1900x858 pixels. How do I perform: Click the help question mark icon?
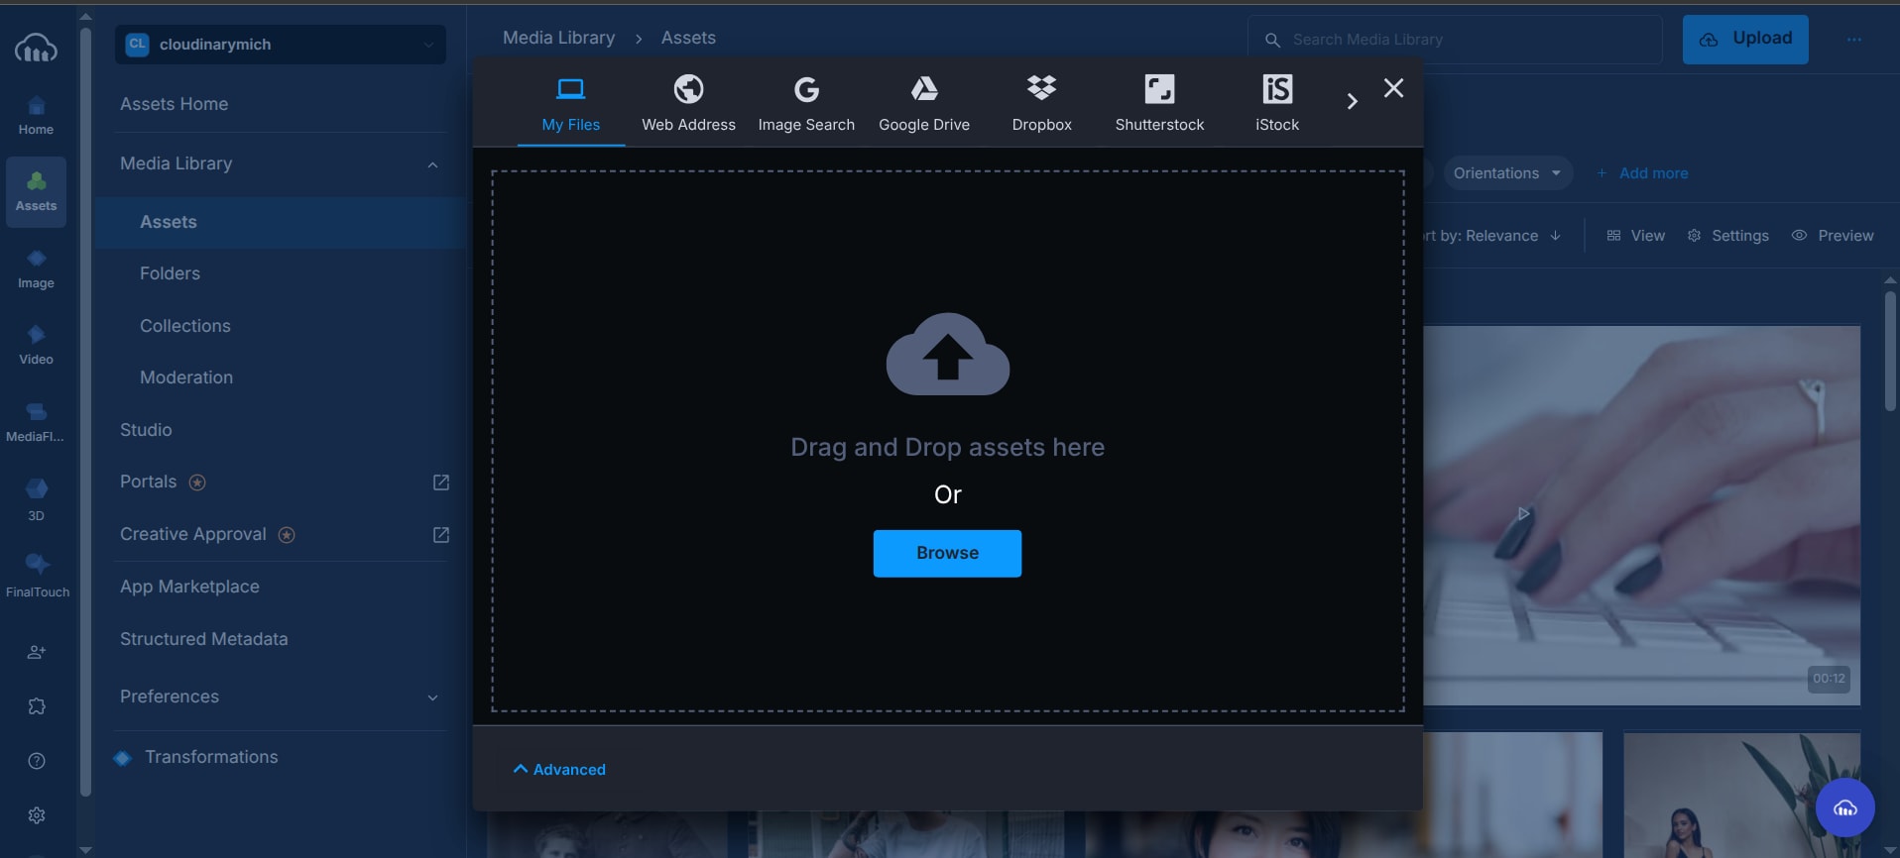tap(37, 761)
